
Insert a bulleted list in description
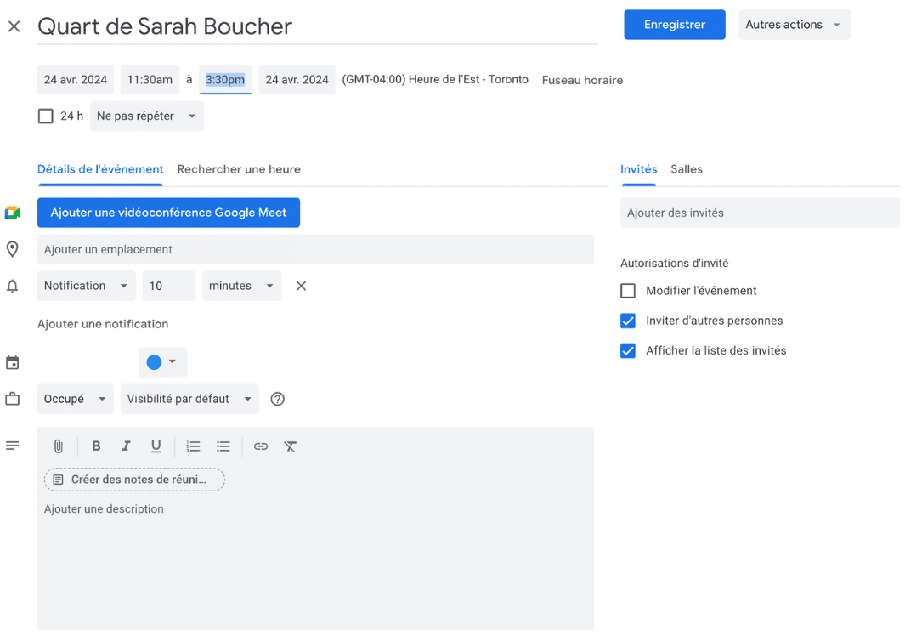point(223,446)
